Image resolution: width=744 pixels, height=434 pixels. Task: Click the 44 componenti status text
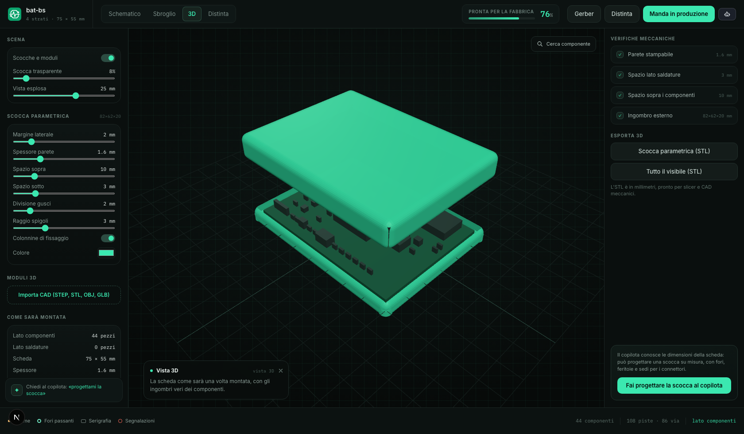(595, 421)
